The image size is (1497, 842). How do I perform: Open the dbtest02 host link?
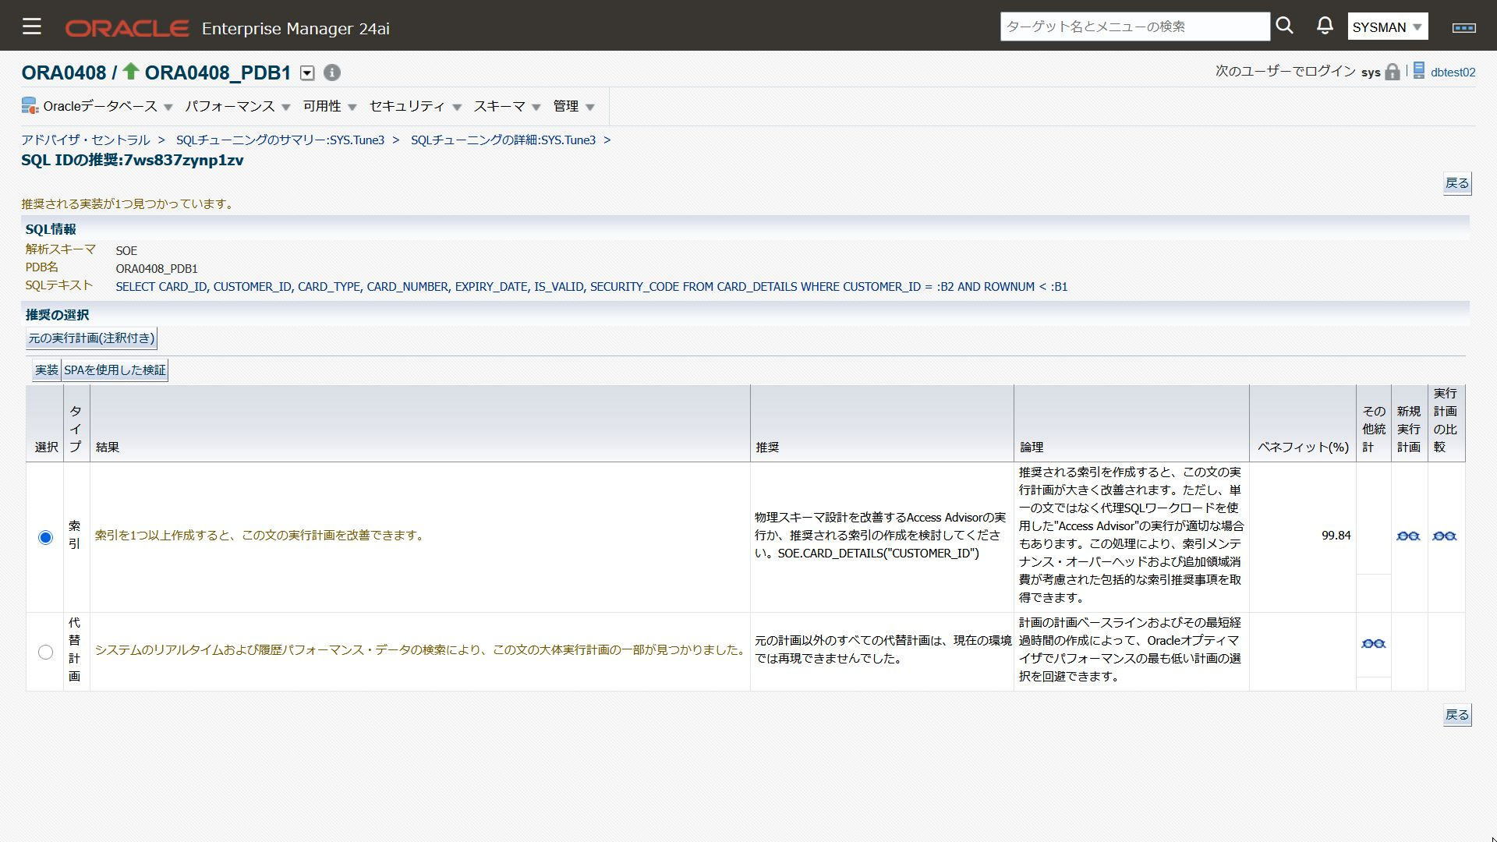(x=1453, y=73)
